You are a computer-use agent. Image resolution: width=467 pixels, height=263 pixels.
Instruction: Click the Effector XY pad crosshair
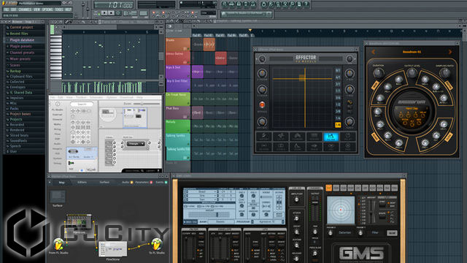click(x=305, y=79)
